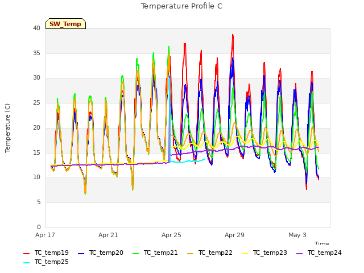
Task: Click the red peak near Apr 29
Action: click(x=233, y=35)
